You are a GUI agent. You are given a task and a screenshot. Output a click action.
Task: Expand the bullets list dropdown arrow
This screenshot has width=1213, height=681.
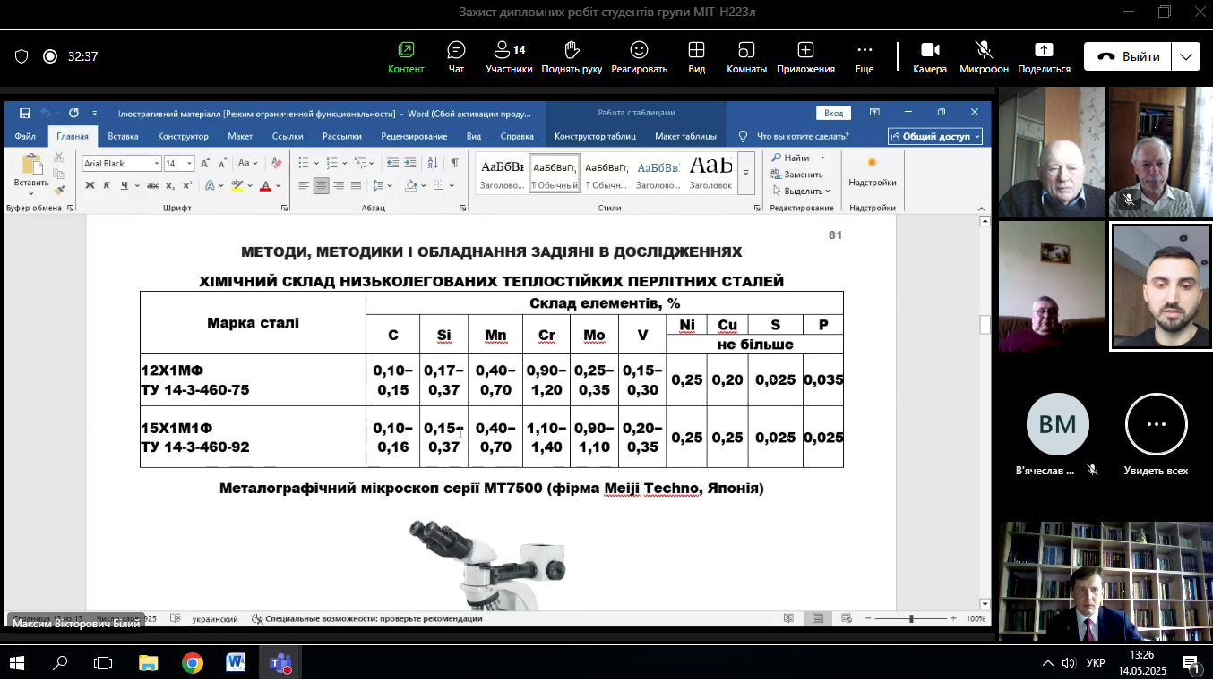316,163
